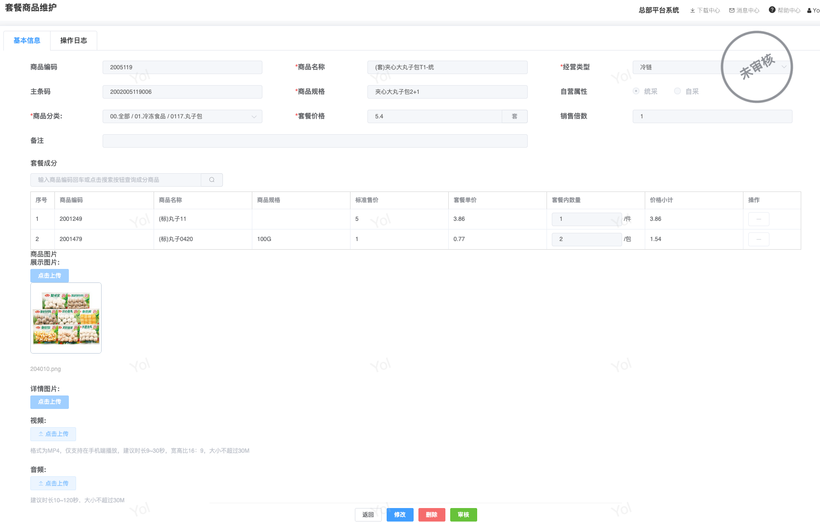Click the search icon for component products
Viewport: 820px width, 522px height.
(212, 180)
